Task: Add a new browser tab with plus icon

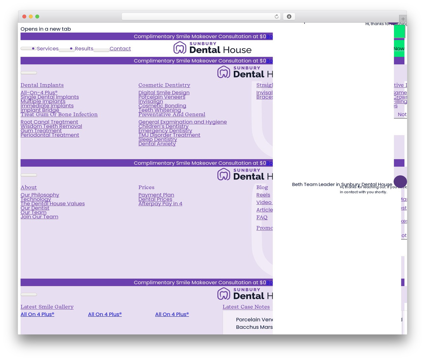Action: [403, 19]
